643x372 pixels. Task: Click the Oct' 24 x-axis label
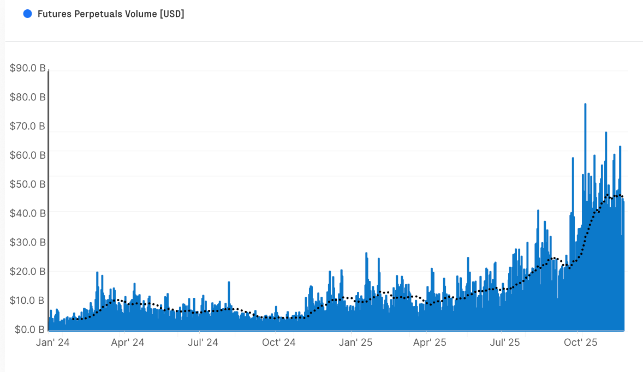(x=279, y=343)
